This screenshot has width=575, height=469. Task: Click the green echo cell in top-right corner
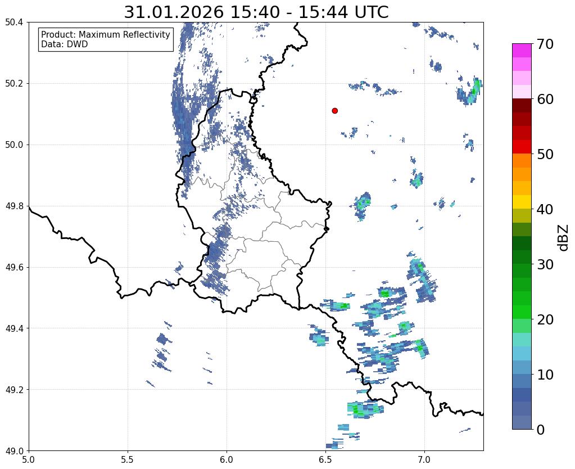(470, 91)
